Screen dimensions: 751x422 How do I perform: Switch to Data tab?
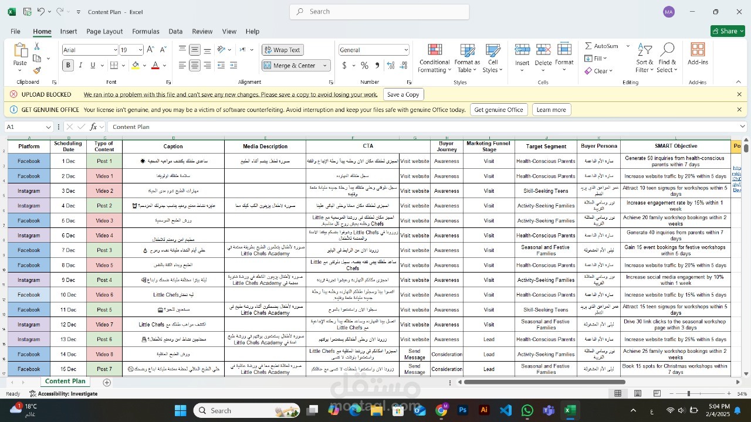point(175,32)
